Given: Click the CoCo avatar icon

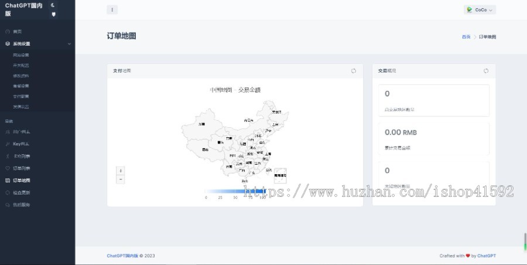Looking at the screenshot, I should (x=470, y=10).
